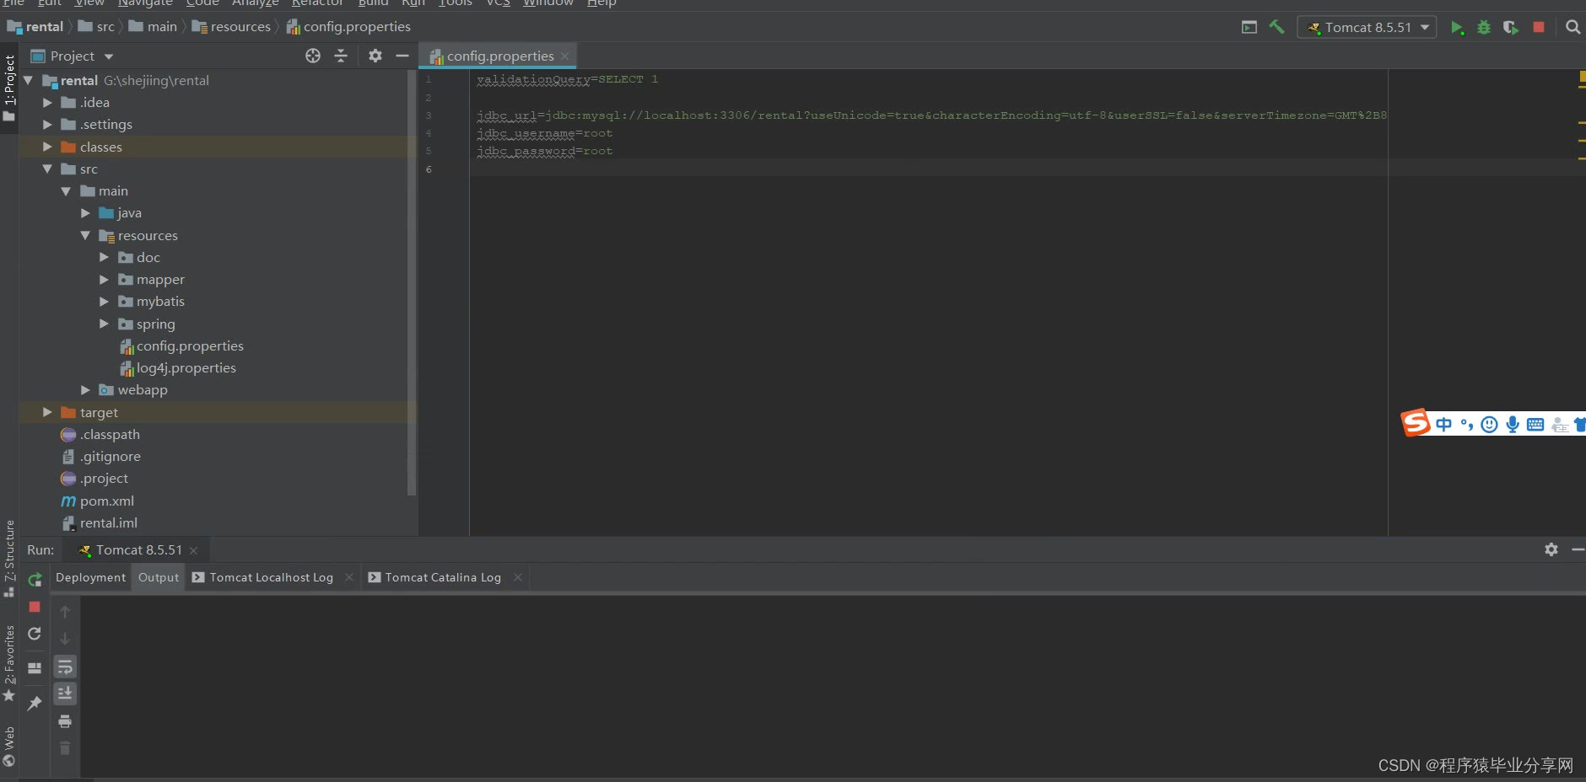The image size is (1586, 782).
Task: Select the config.properties editor tab
Action: [499, 56]
